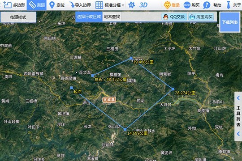This screenshot has height=161, width=242.
Task: Click the end node near 百丈漈
Action: [92, 76]
